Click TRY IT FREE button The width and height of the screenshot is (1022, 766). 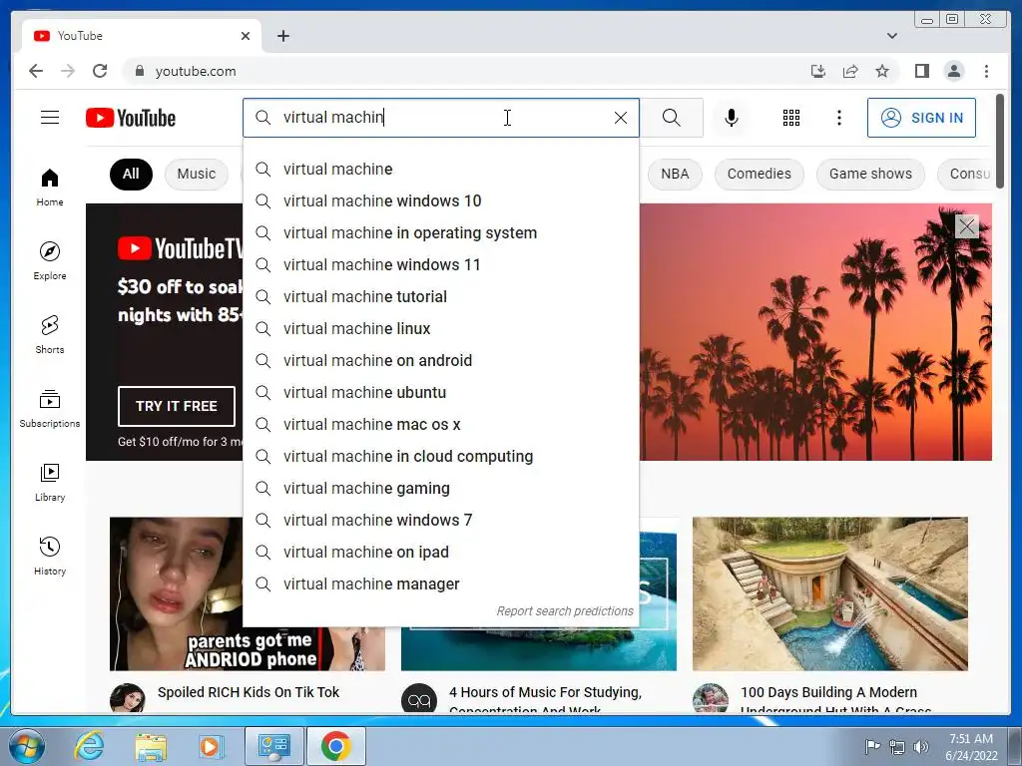(176, 406)
